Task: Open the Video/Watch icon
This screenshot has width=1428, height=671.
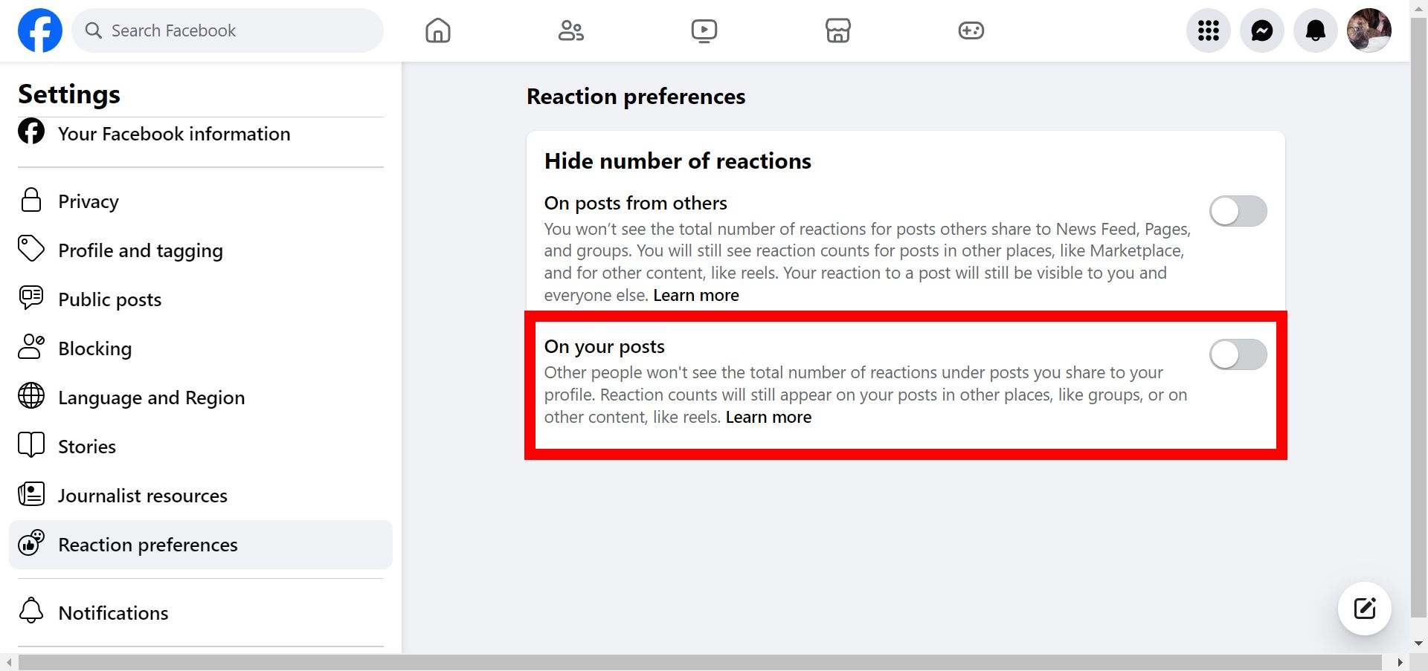Action: pos(704,30)
